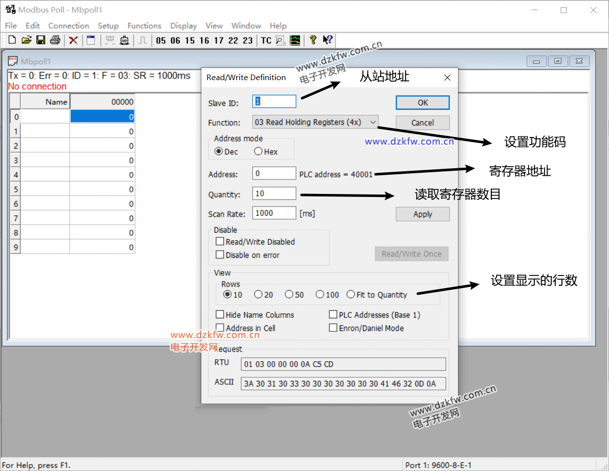Screen dimensions: 609x471
Task: Open the real-time chart icon
Action: coord(295,40)
